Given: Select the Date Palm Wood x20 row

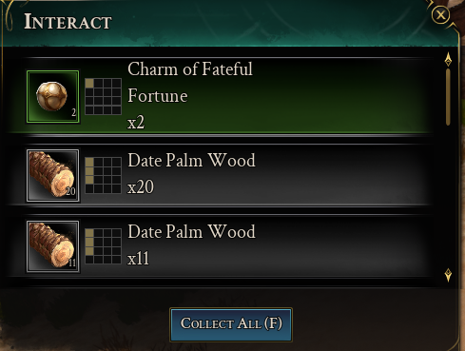Looking at the screenshot, I should click(x=220, y=175).
